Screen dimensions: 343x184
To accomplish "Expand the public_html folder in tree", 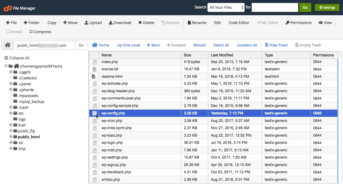I will pos(11,137).
